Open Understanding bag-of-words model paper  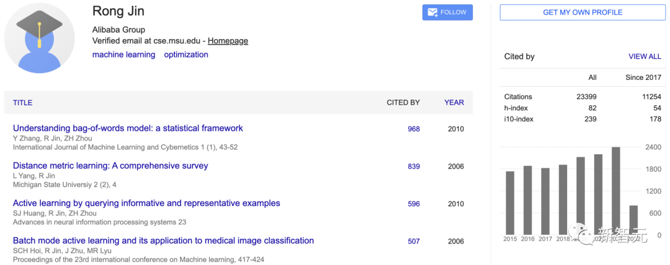click(x=128, y=128)
